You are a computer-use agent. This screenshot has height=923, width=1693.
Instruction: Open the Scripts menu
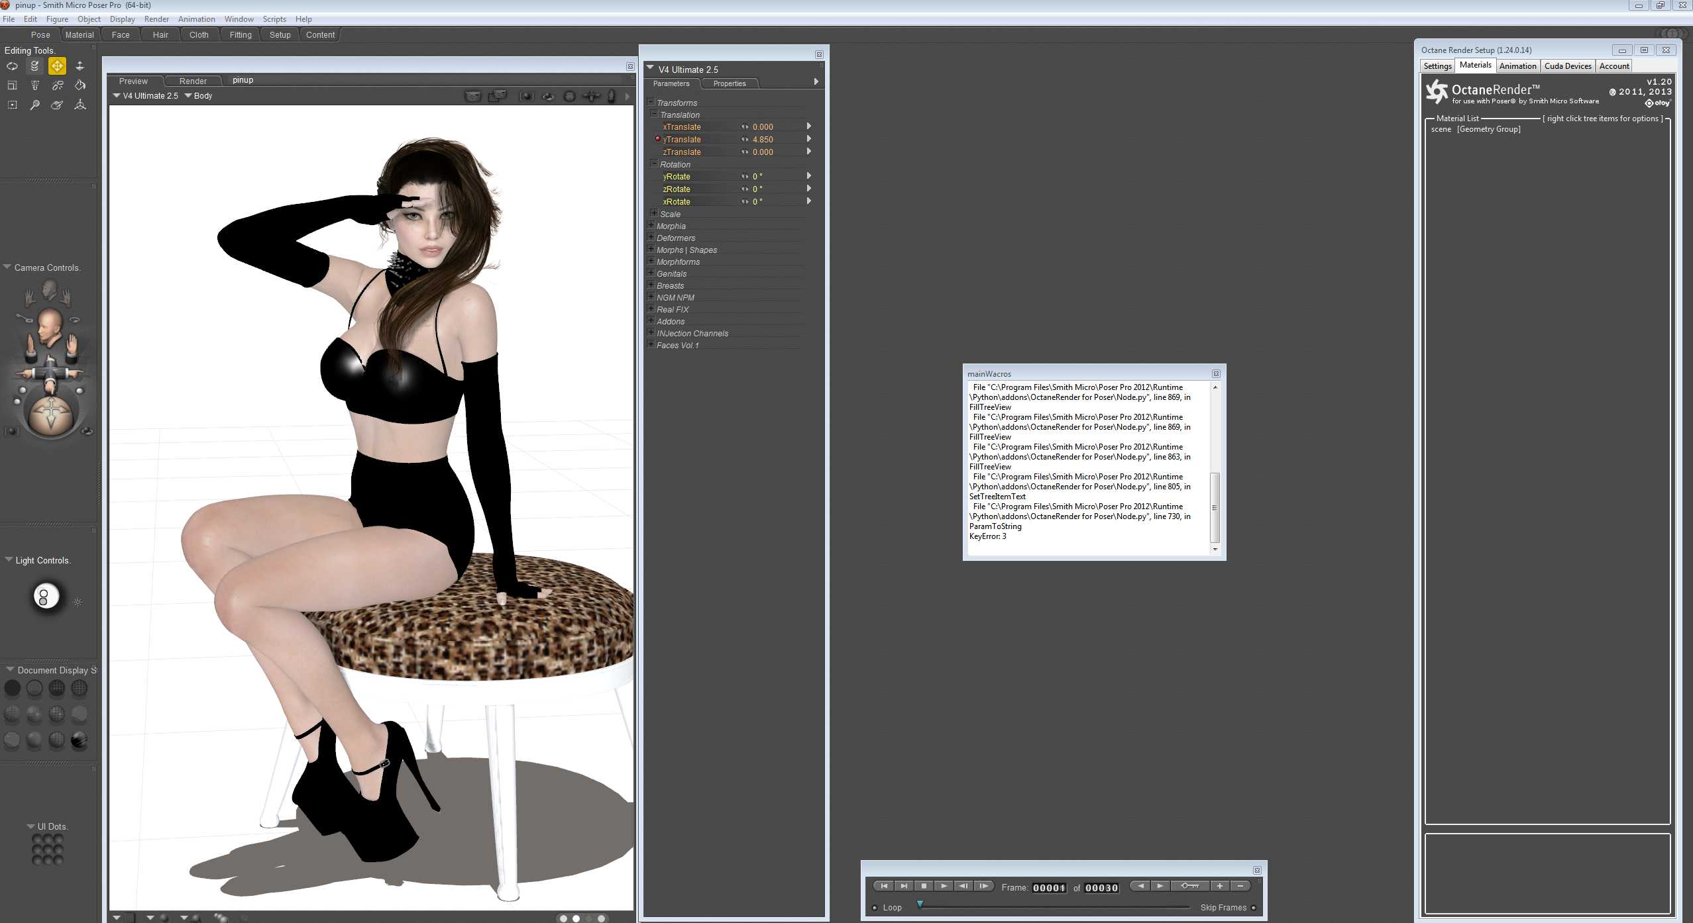point(274,19)
